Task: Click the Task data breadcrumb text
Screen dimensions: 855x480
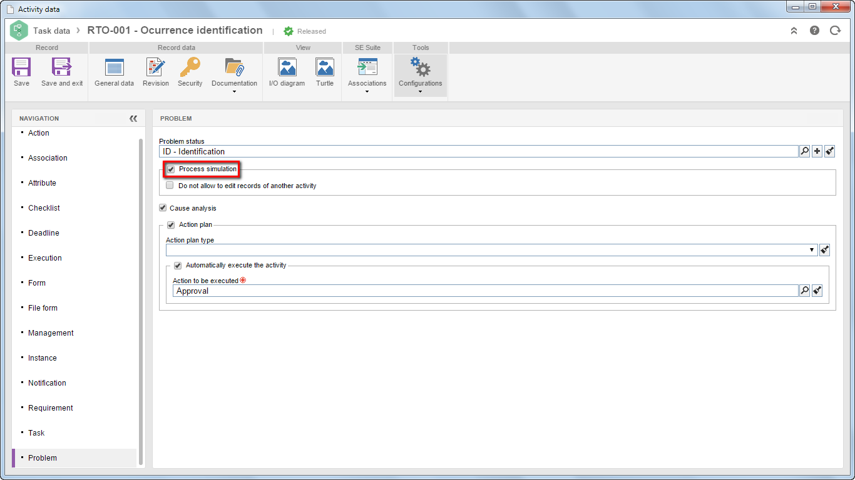Action: tap(51, 31)
